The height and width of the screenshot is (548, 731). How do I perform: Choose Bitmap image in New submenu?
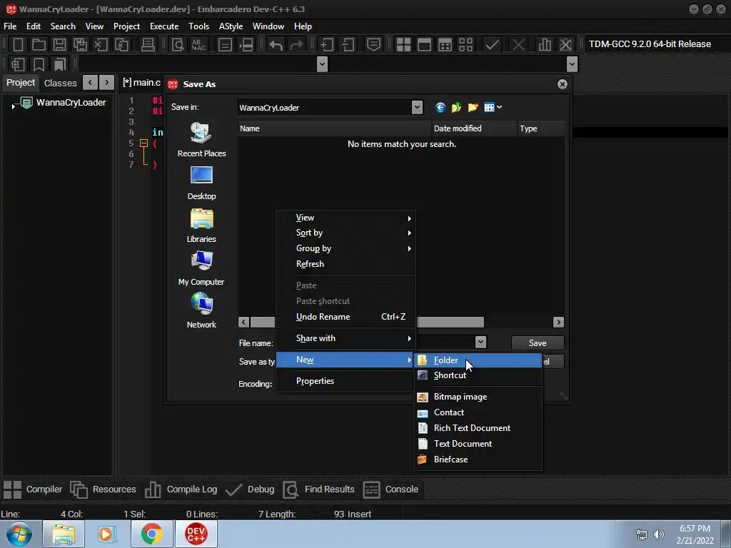478,397
